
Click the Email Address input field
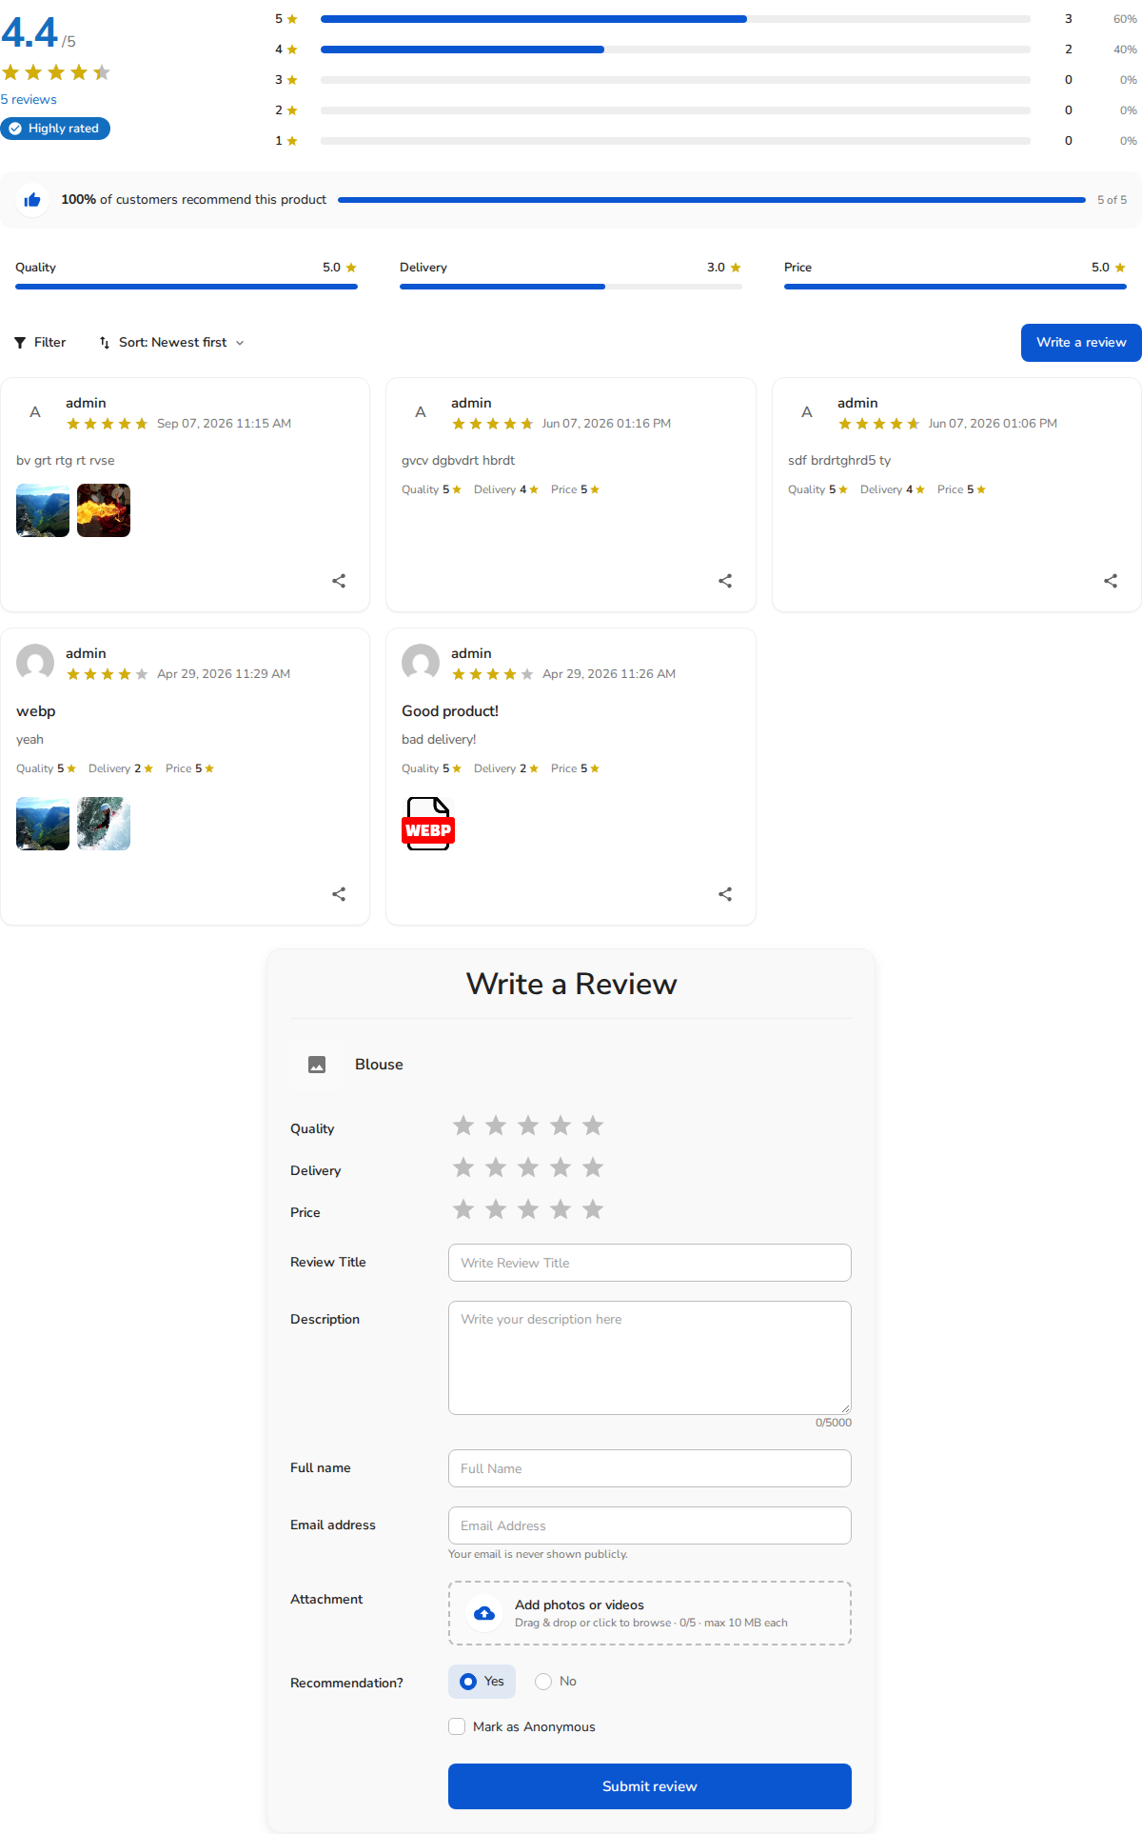pos(650,1525)
